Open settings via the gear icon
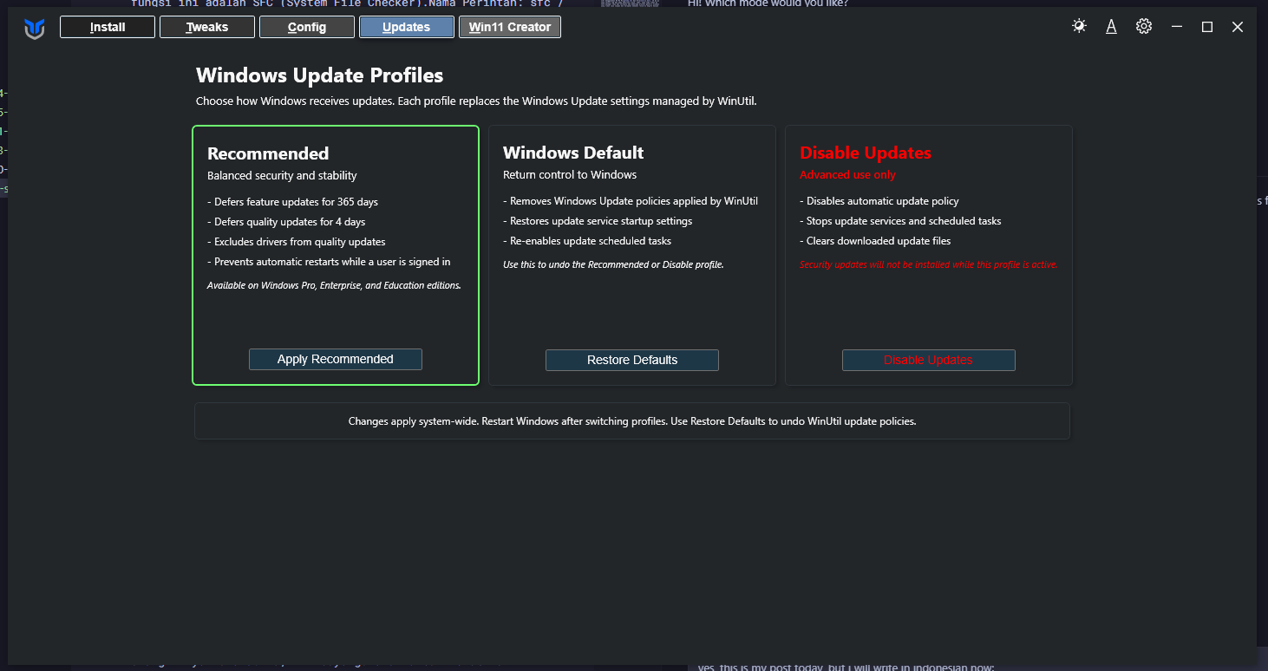1268x671 pixels. point(1144,26)
